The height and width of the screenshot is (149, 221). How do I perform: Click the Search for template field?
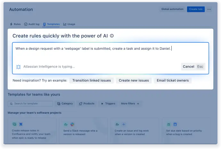click(30, 103)
